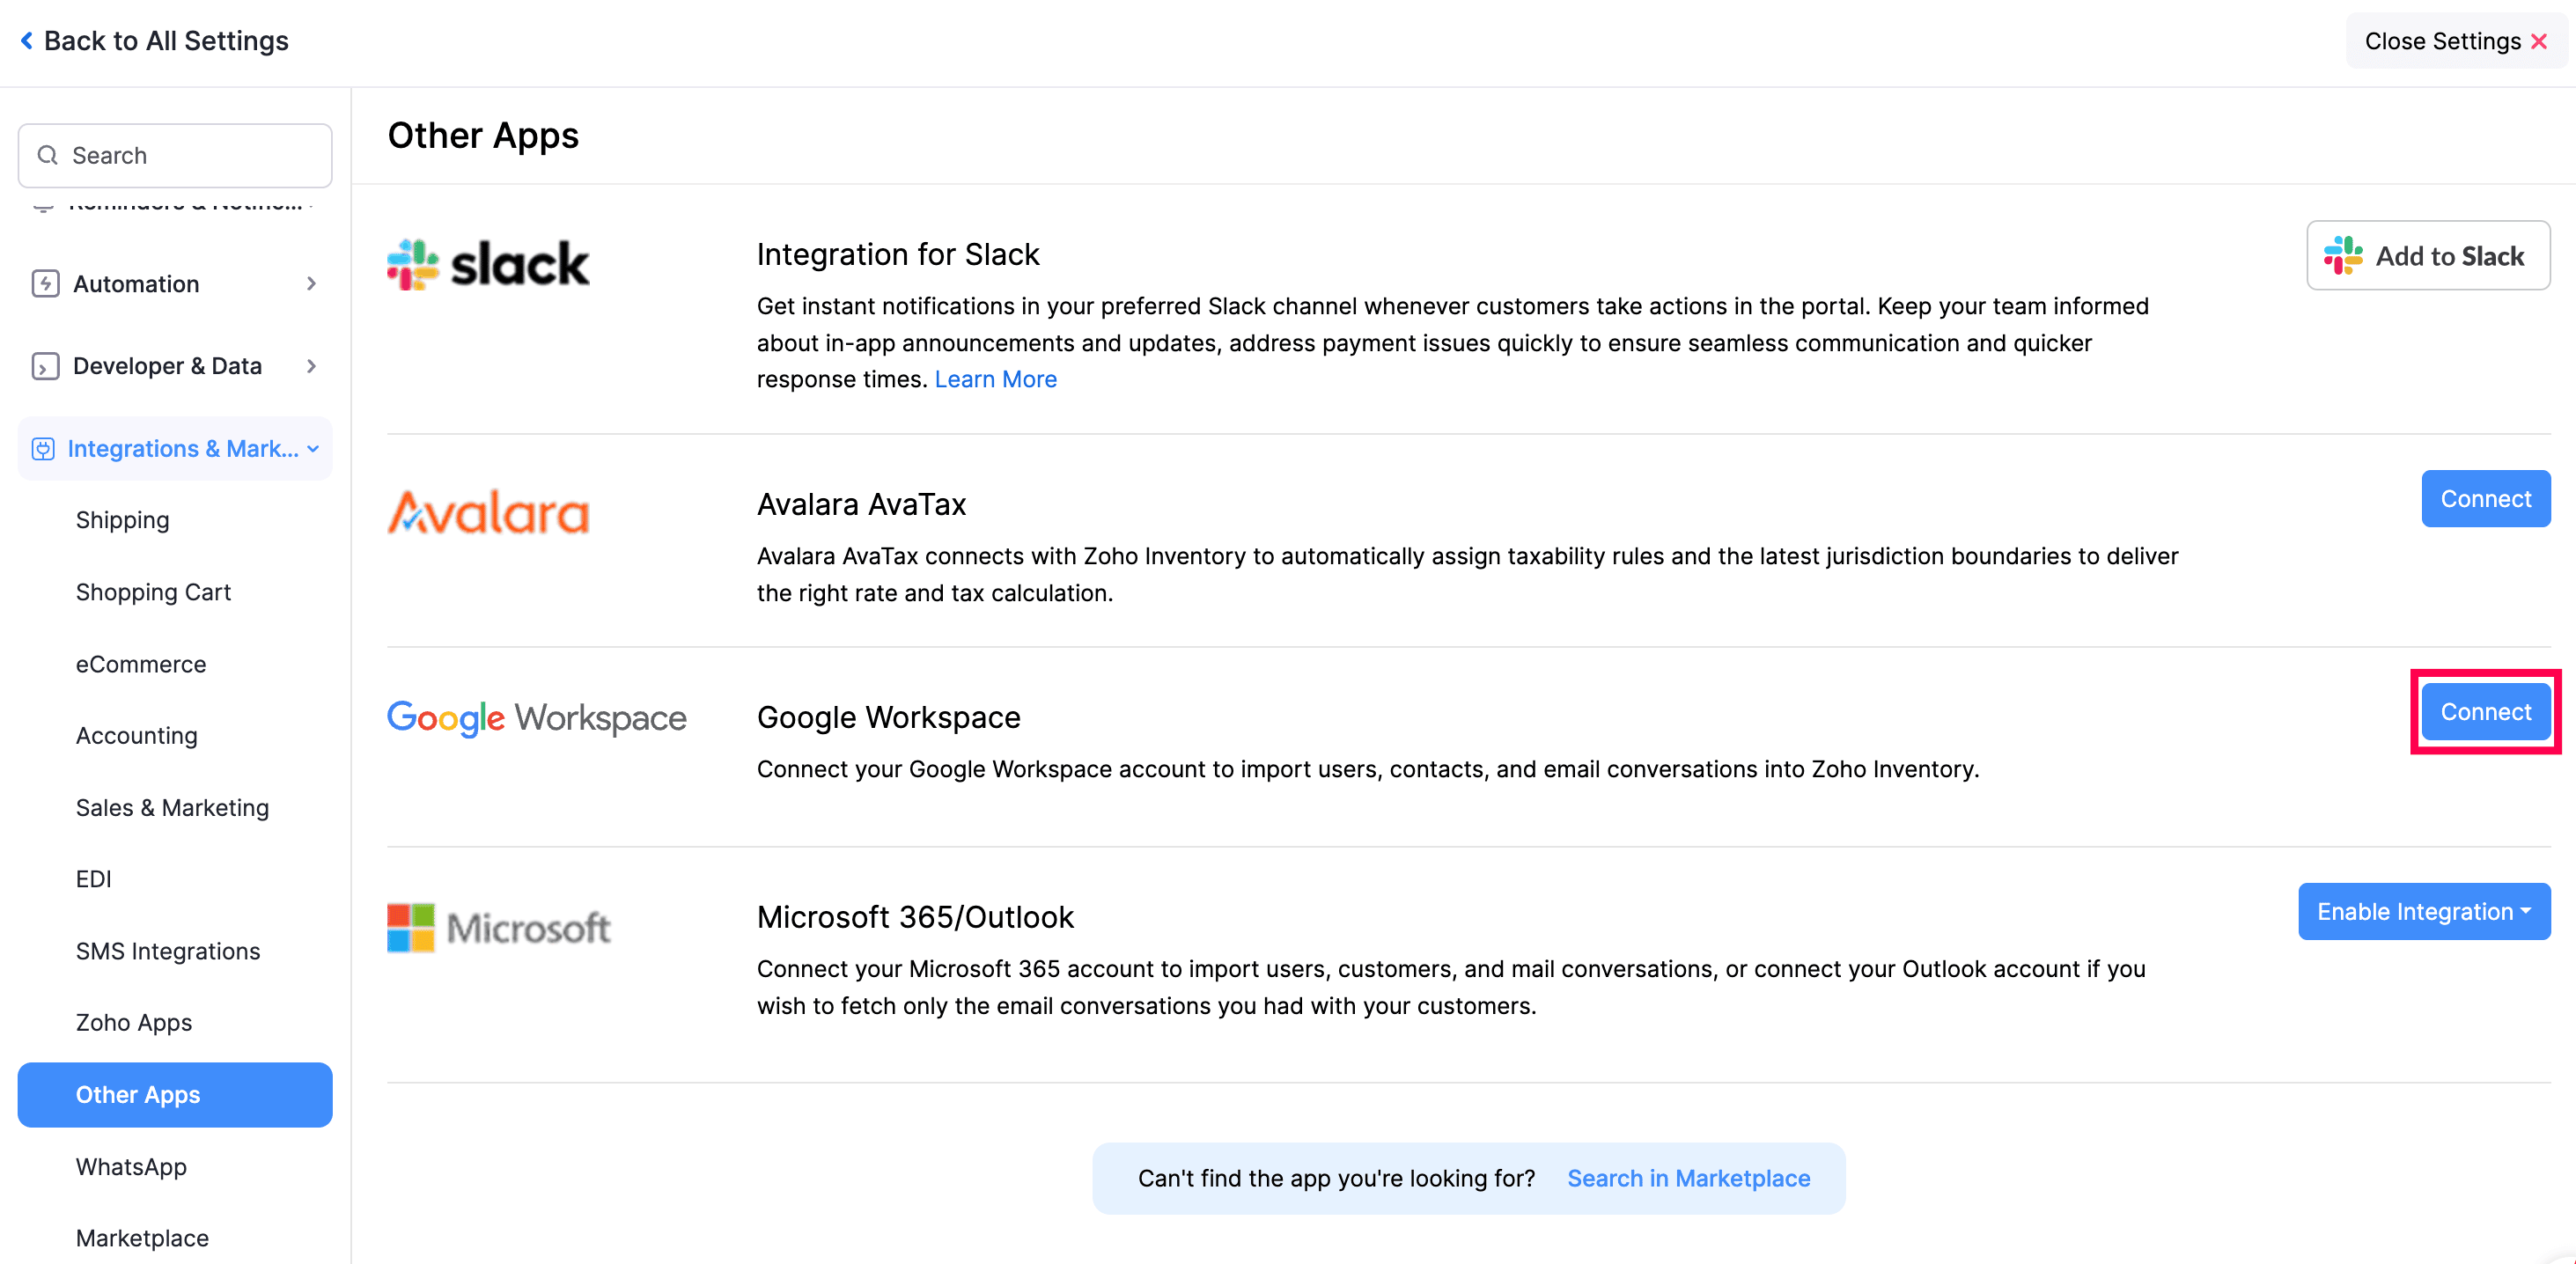This screenshot has width=2576, height=1264.
Task: Click the Slack logo icon
Action: pyautogui.click(x=413, y=264)
